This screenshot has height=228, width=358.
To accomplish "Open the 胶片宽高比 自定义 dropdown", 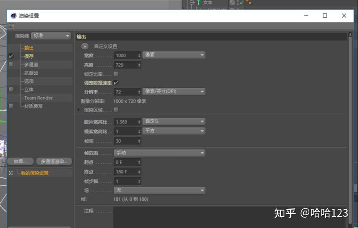I will point(174,122).
